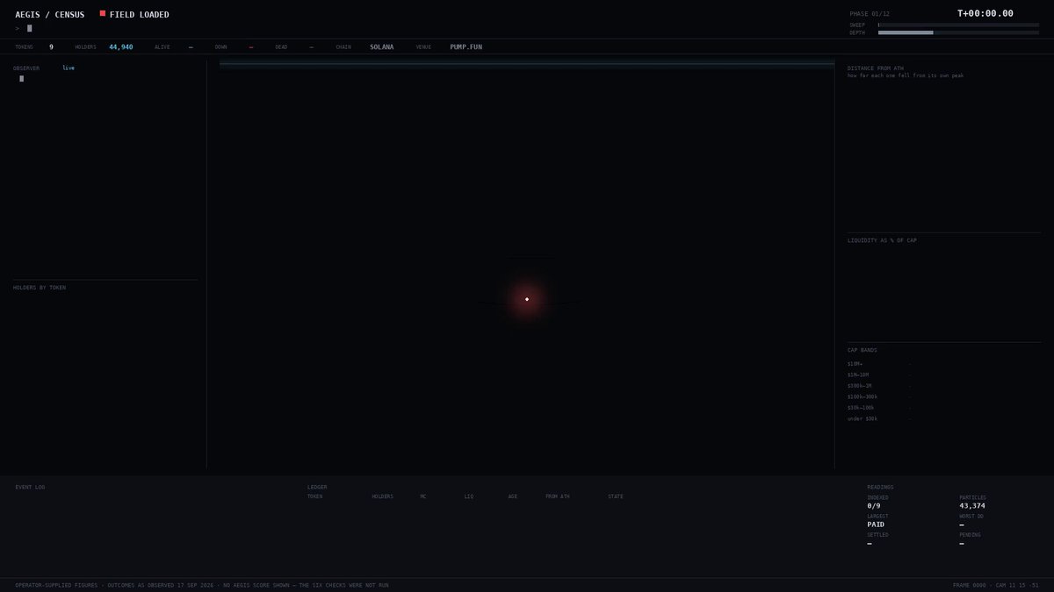Click the FRAME 0000 camera readout
This screenshot has width=1054, height=592.
(x=996, y=585)
